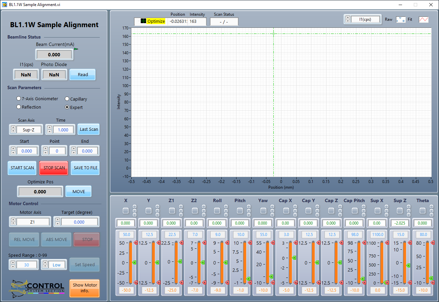Click the Target (degree) input field

click(79, 222)
